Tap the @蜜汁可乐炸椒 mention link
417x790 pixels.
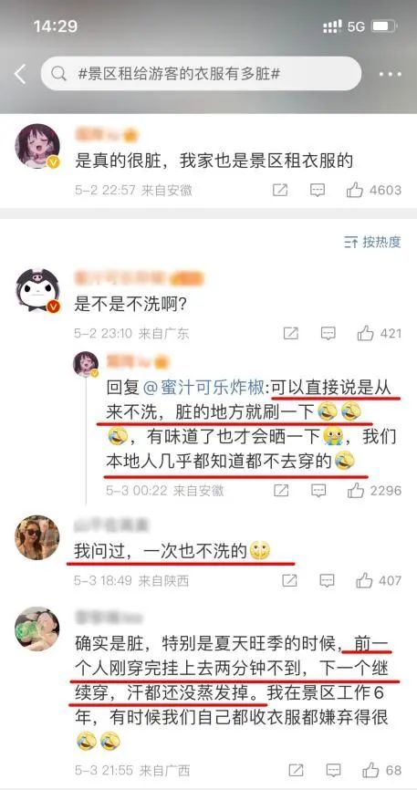204,389
